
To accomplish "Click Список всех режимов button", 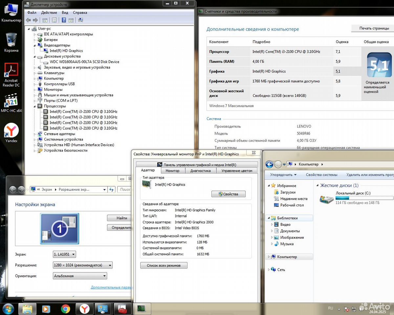I will (x=164, y=265).
